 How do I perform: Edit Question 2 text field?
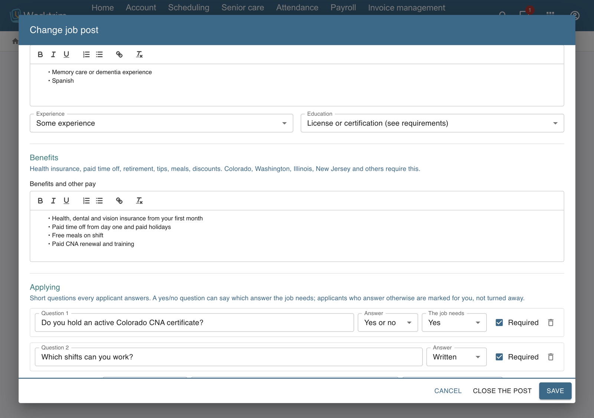coord(229,357)
